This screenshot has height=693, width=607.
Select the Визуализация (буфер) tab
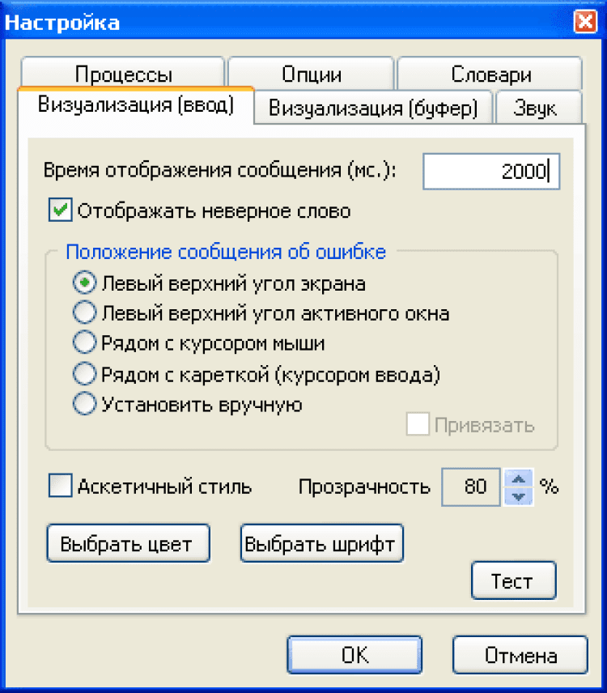[x=373, y=108]
